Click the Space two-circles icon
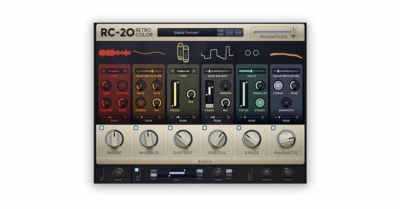Screen dimensions: 400x209 pyautogui.click(x=252, y=53)
